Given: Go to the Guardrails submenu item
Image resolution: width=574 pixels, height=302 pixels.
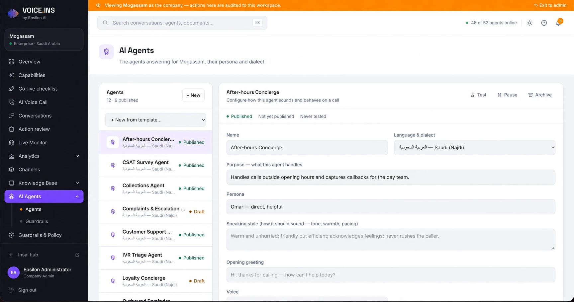Looking at the screenshot, I should [37, 221].
